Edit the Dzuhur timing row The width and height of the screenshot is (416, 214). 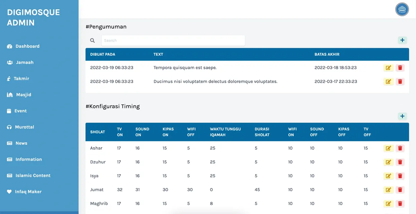[388, 162]
